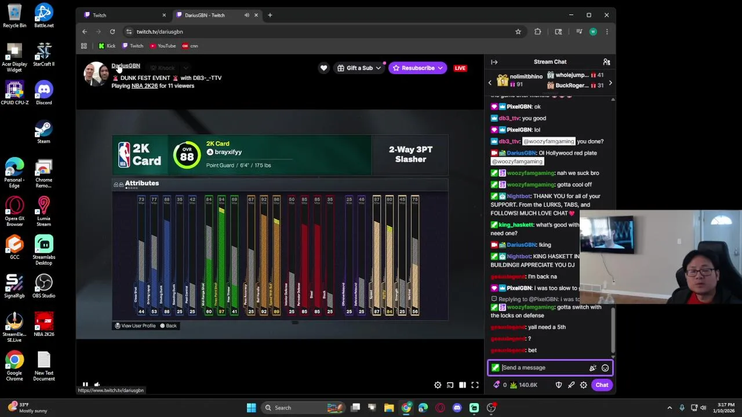
Task: Open the emote picker smiley
Action: 605,368
